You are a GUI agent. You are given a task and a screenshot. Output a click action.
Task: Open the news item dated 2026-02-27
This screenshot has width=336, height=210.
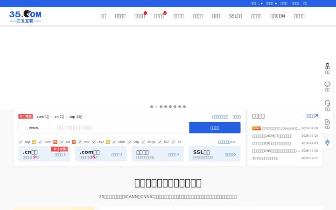(265, 158)
